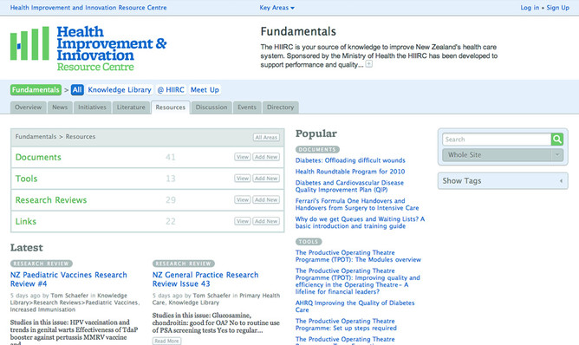Viewport: 579px width, 345px height.
Task: Click the TOOLS label under Popular
Action: [x=309, y=242]
